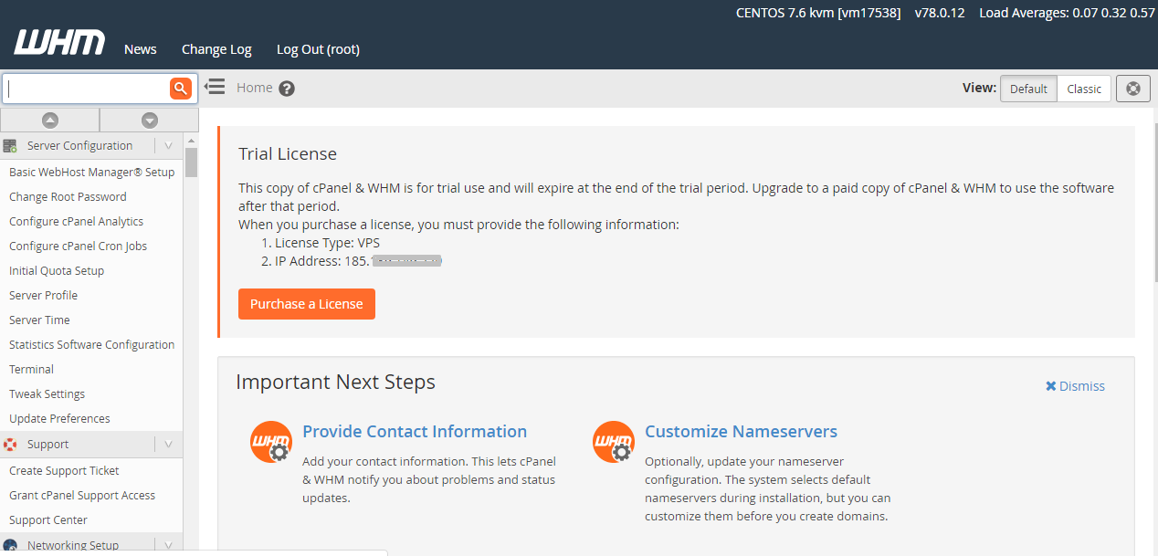Open Provide Contact Information link
1158x556 pixels.
(415, 432)
